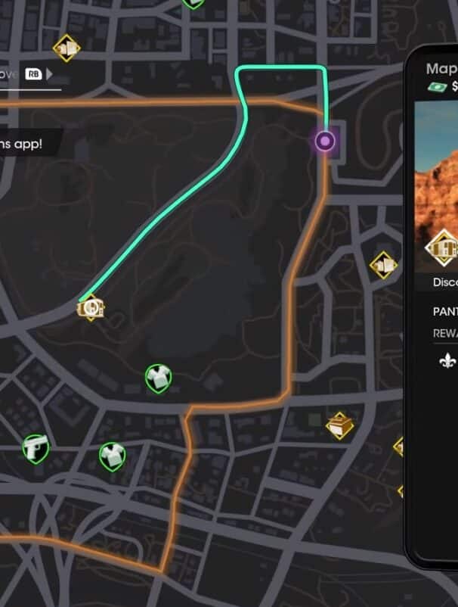The height and width of the screenshot is (607, 458).
Task: Select the yellow photo diamond beside the phone
Action: (383, 265)
